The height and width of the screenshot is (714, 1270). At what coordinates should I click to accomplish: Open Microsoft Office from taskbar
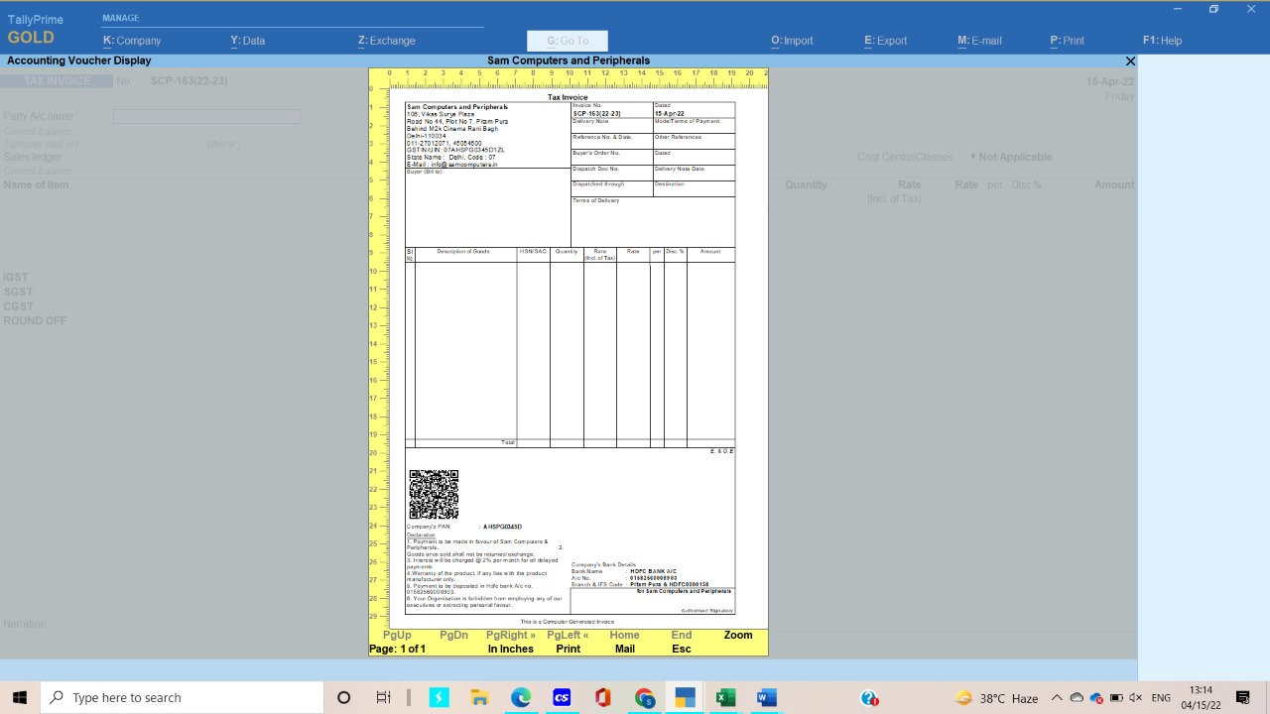coord(602,697)
